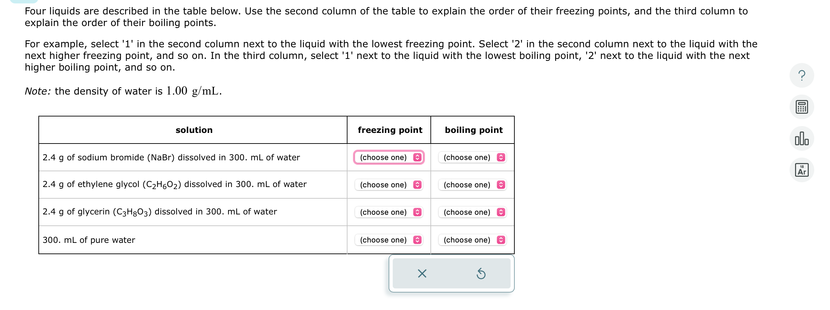Open the calculator tool
The height and width of the screenshot is (310, 830).
801,107
